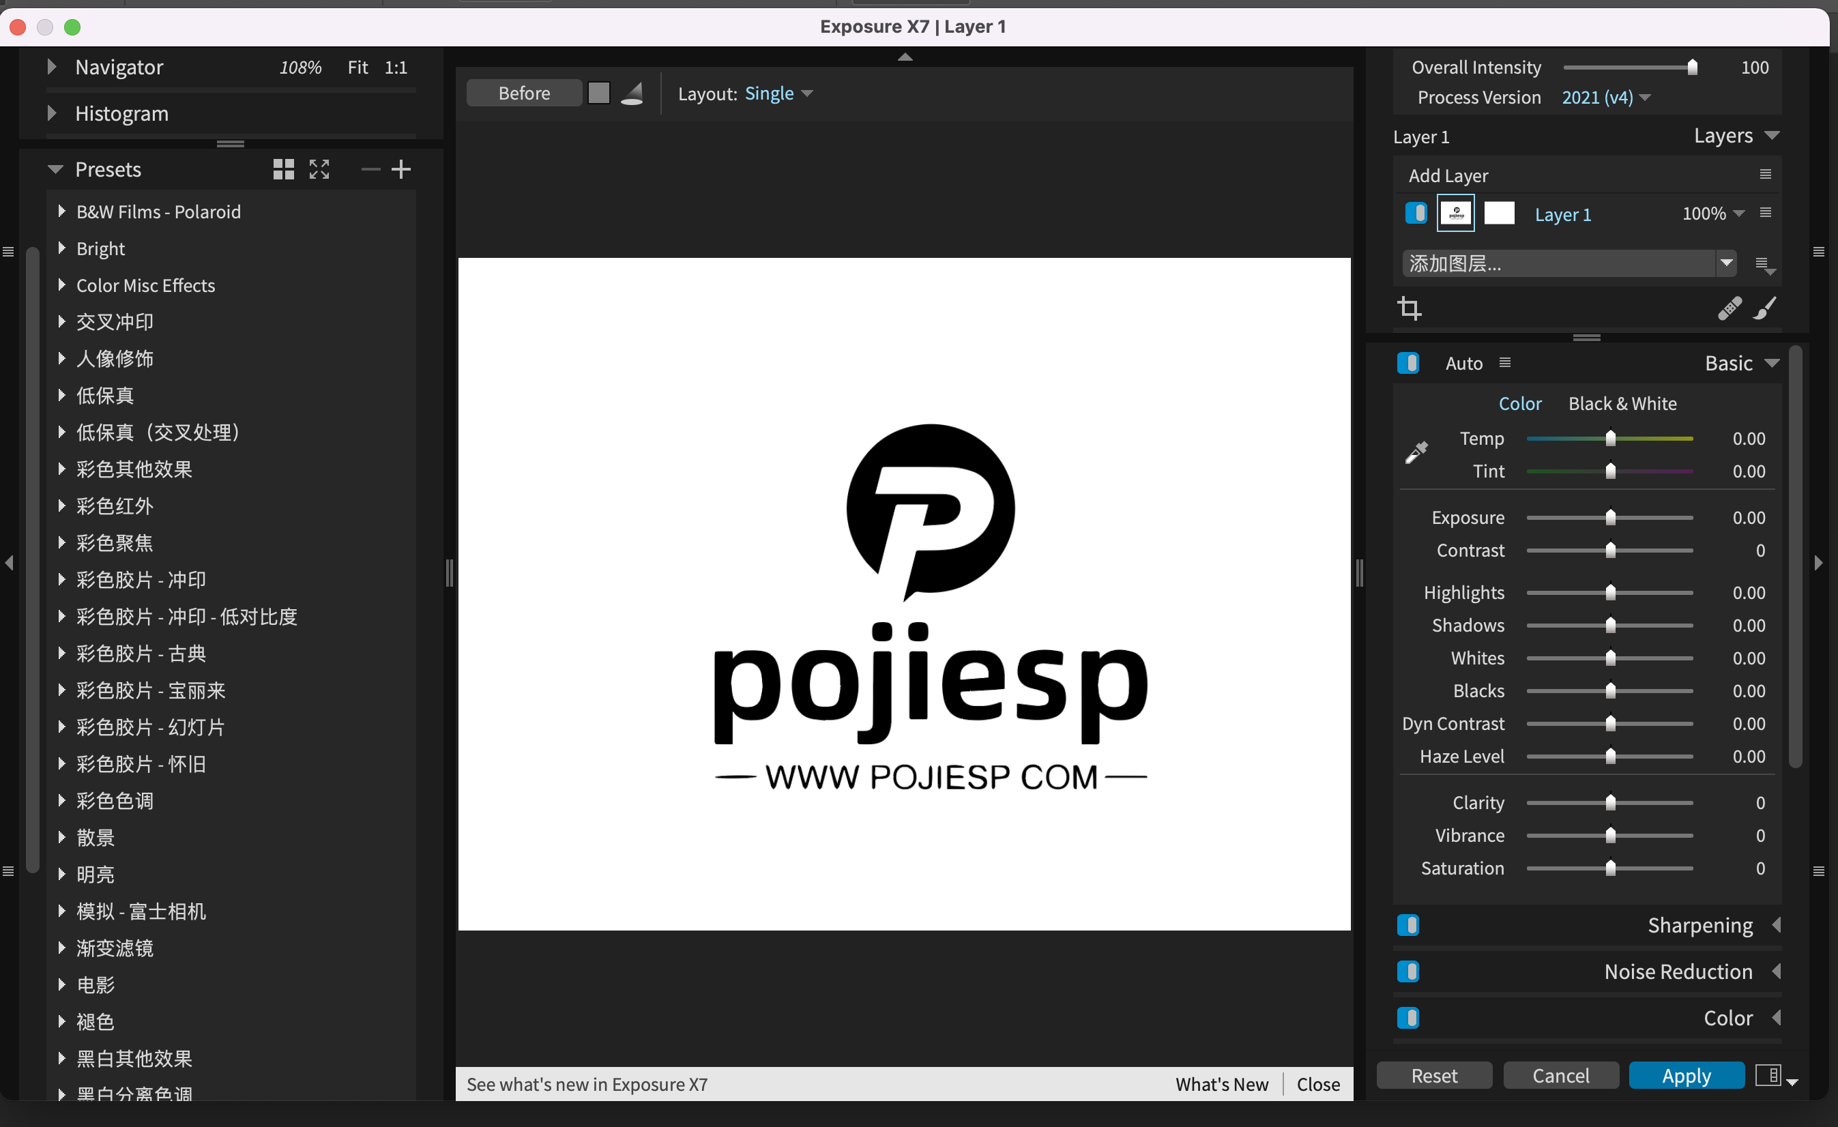Toggle the Sharpening panel on or off
This screenshot has height=1127, width=1838.
pos(1408,926)
